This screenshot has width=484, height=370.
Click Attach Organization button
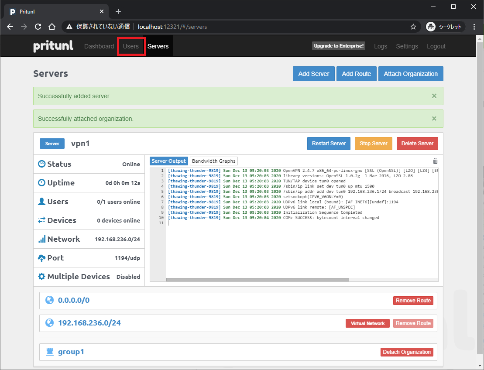[411, 74]
